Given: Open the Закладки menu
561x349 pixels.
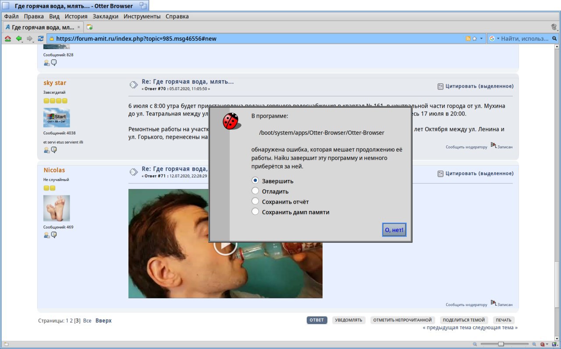Looking at the screenshot, I should [x=106, y=16].
